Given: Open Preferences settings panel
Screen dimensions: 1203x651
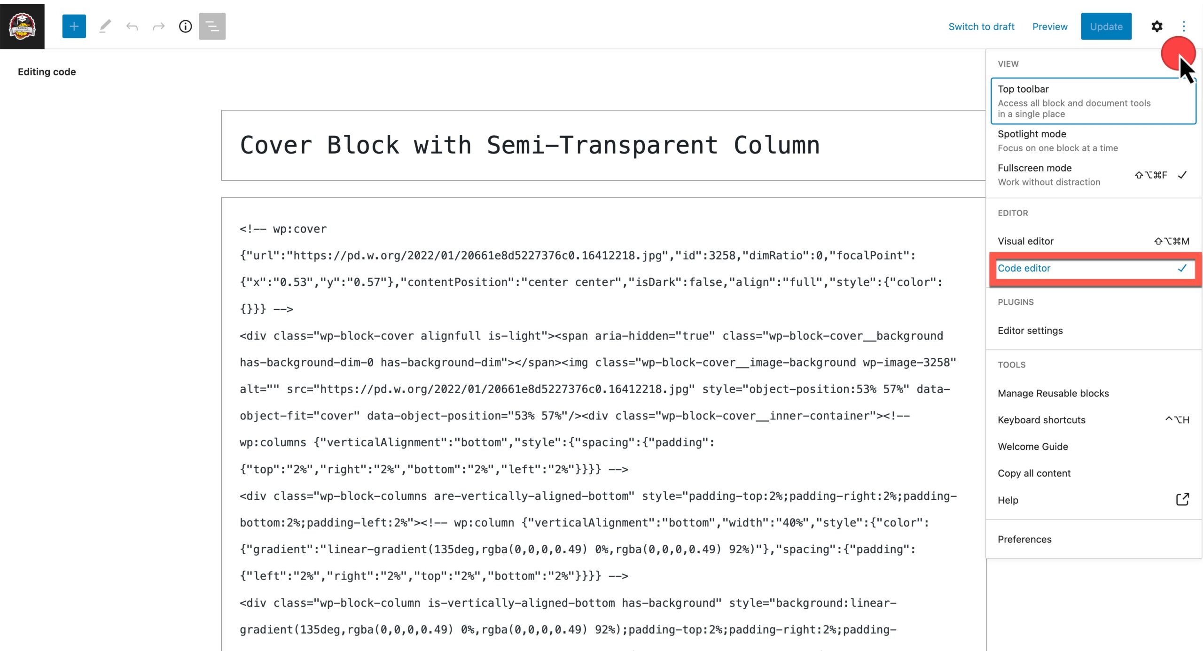Looking at the screenshot, I should point(1025,539).
